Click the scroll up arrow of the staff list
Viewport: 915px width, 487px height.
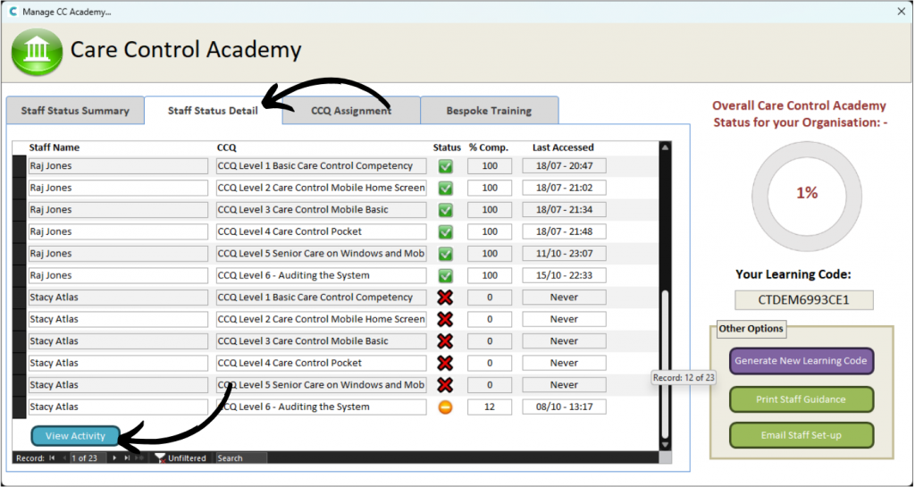tap(665, 148)
